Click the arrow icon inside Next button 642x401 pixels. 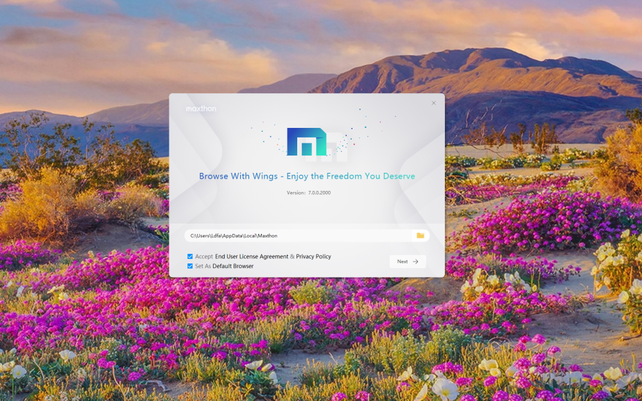coord(415,262)
